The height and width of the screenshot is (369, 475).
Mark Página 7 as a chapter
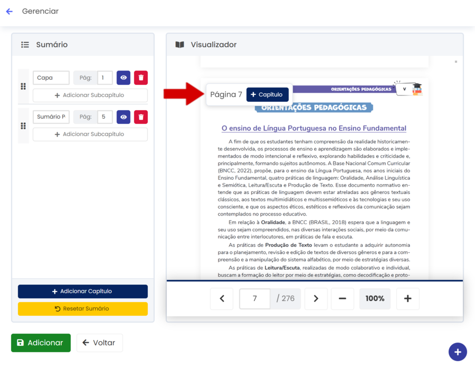tap(267, 95)
